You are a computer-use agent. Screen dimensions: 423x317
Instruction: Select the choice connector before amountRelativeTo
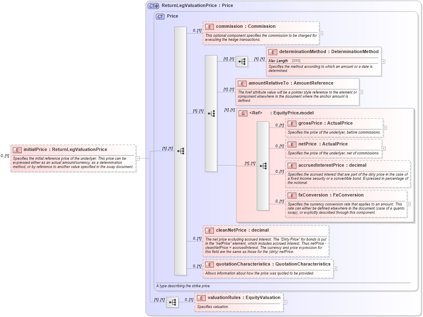click(211, 114)
